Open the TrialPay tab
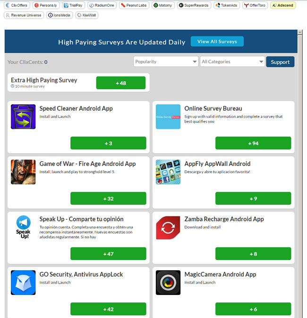 coord(73,5)
